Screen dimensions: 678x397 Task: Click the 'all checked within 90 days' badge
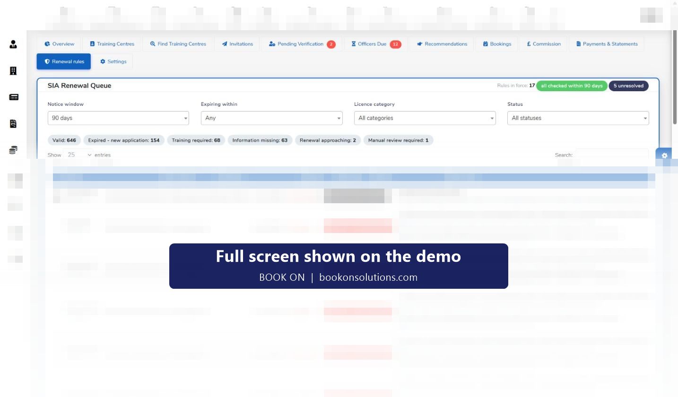(x=572, y=86)
